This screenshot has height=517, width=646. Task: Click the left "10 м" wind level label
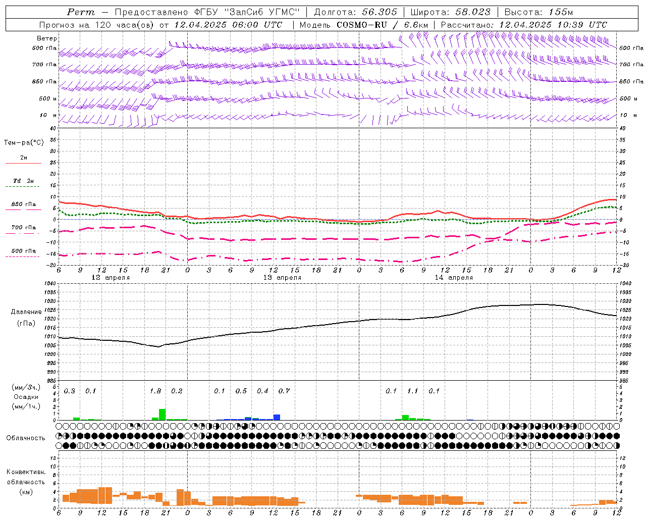pyautogui.click(x=49, y=115)
